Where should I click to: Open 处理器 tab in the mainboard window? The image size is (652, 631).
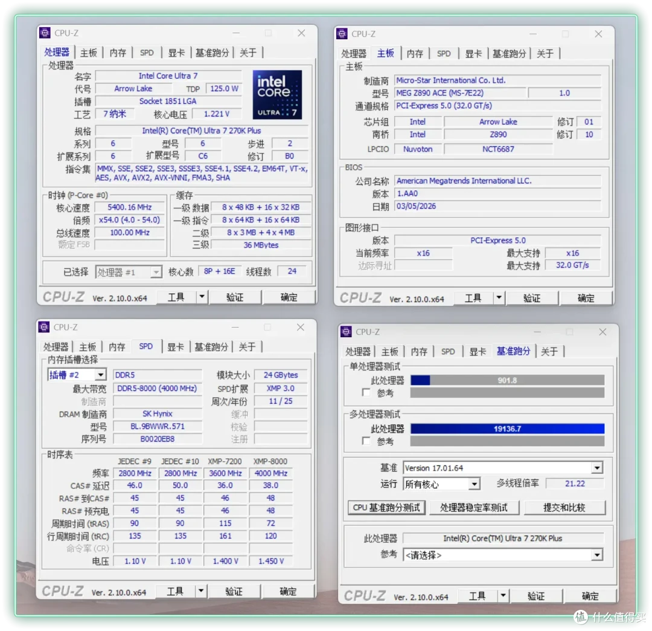(354, 54)
